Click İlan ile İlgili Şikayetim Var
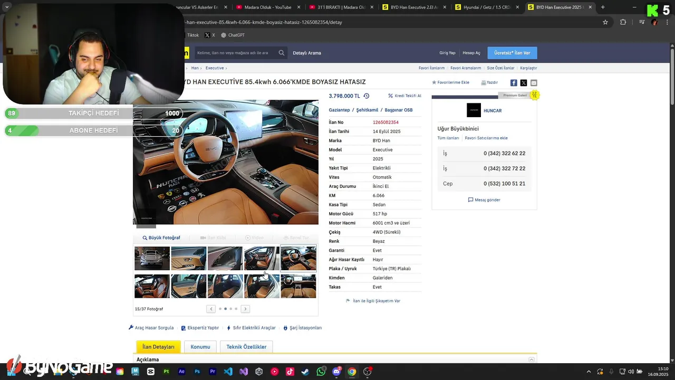The height and width of the screenshot is (380, 675). coord(373,301)
